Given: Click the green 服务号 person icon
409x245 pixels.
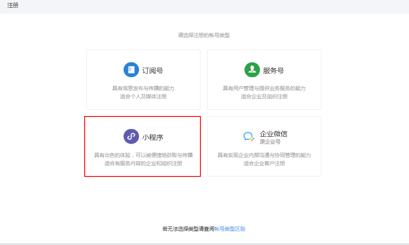Looking at the screenshot, I should (252, 70).
